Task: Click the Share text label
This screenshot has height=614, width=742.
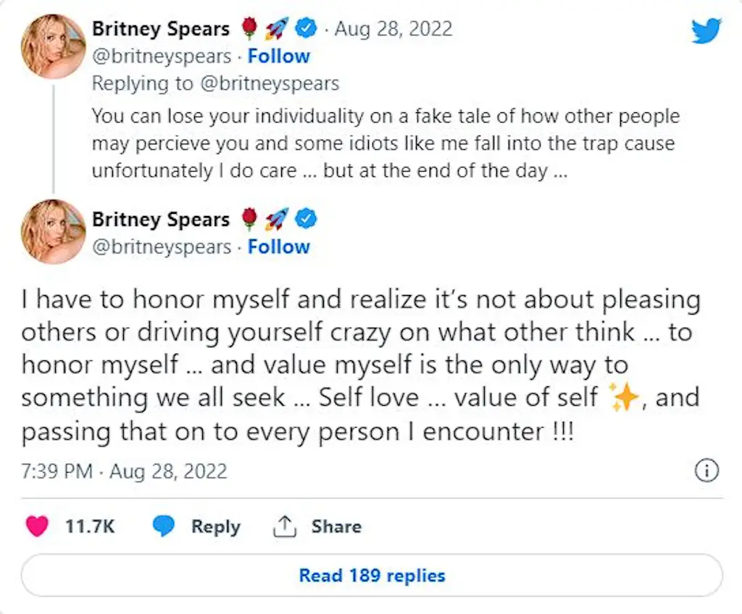Action: [x=336, y=526]
